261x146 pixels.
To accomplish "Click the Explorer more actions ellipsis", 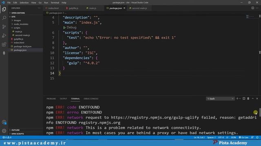I will (39, 8).
